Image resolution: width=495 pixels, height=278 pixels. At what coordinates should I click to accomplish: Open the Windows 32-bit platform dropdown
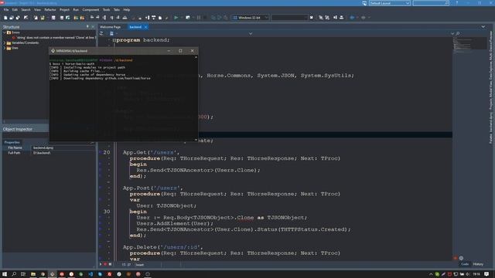pos(266,18)
